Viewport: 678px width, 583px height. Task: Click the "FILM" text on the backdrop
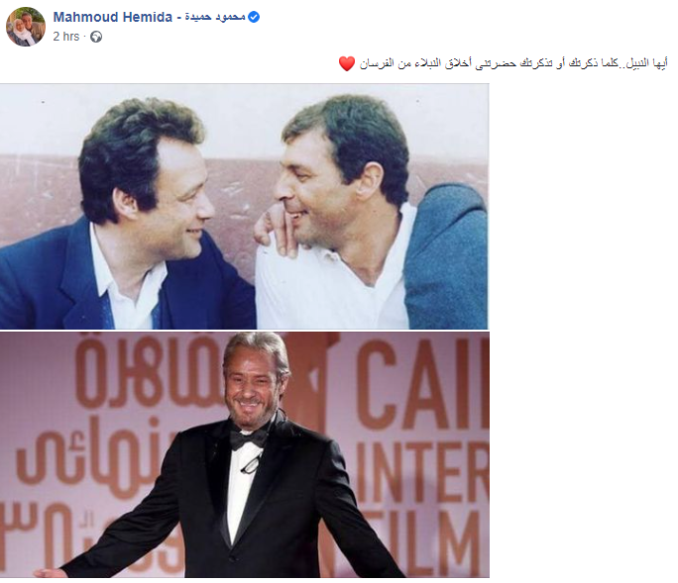pyautogui.click(x=423, y=542)
